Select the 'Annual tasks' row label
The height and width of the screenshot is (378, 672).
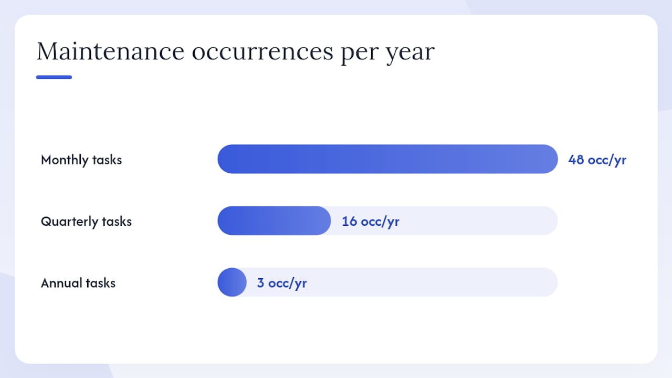[x=78, y=283]
